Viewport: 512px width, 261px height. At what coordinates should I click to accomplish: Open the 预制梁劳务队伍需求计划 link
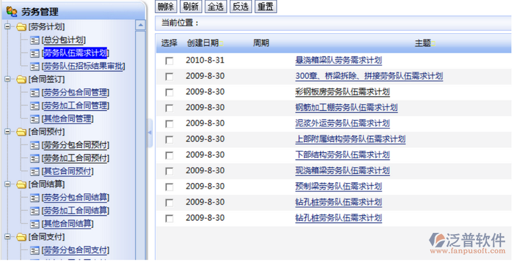tap(339, 187)
